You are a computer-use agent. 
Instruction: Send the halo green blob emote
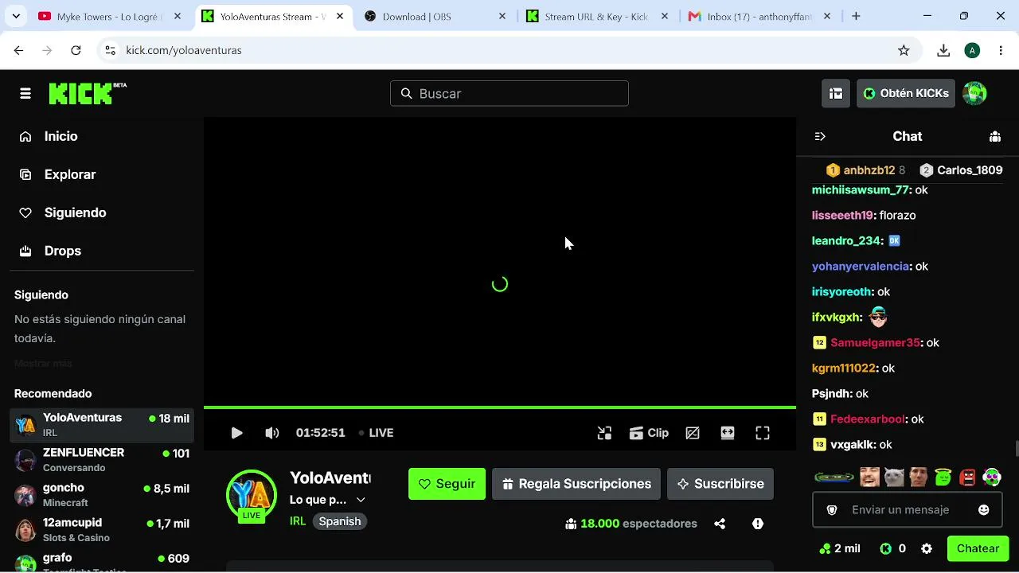[x=943, y=477]
